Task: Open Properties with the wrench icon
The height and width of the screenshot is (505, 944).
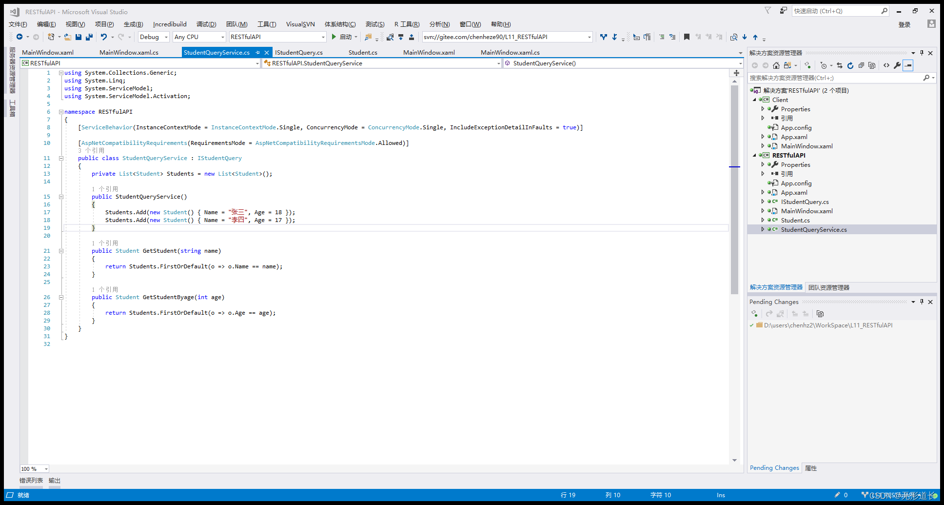Action: pyautogui.click(x=897, y=65)
